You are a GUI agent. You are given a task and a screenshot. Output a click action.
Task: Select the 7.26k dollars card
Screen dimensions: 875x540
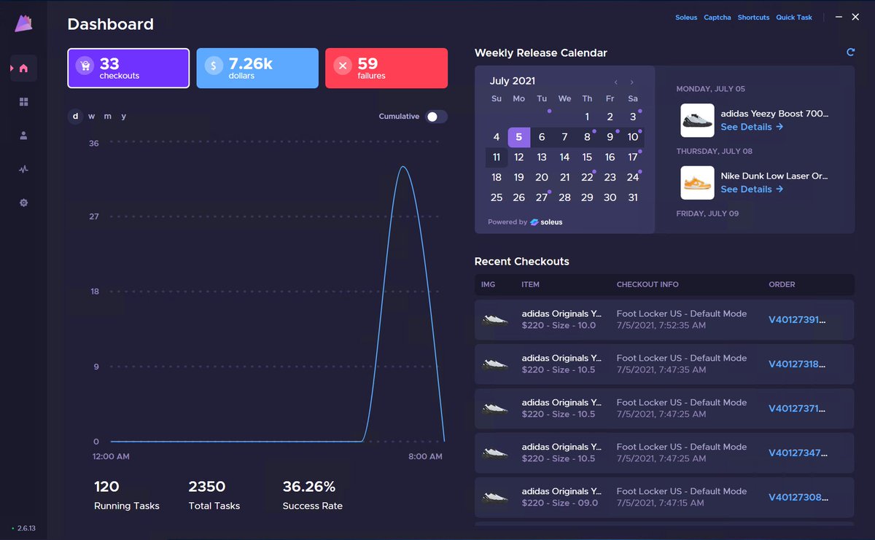(257, 68)
